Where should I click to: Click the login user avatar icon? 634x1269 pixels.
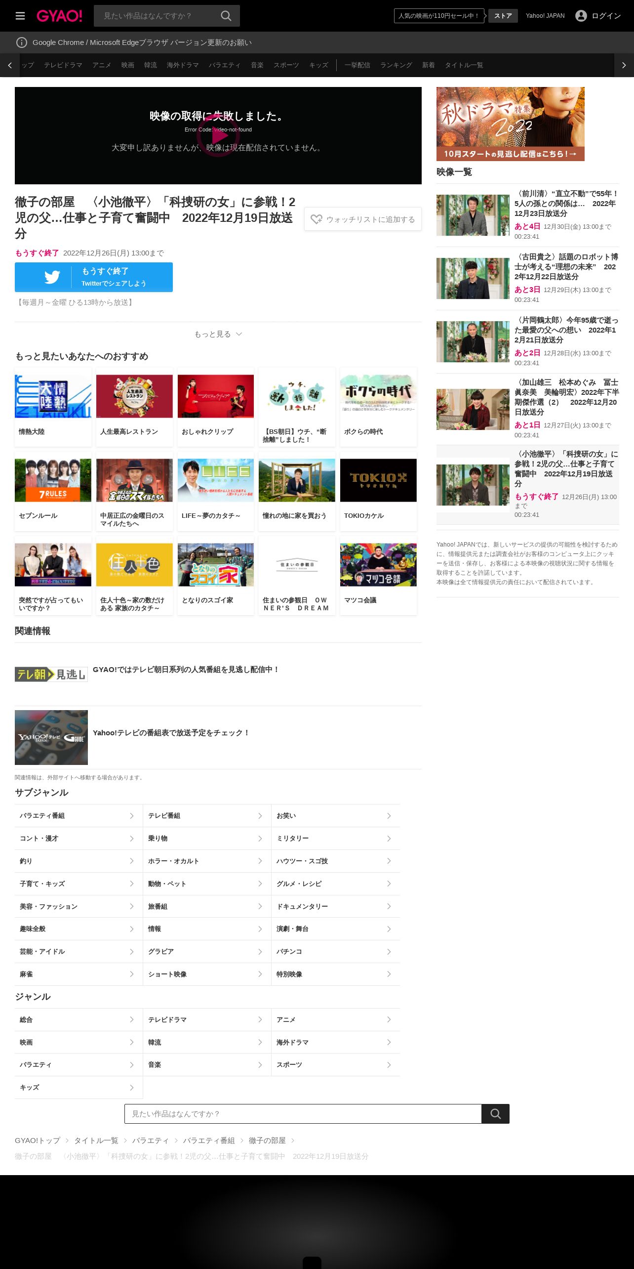[x=581, y=16]
